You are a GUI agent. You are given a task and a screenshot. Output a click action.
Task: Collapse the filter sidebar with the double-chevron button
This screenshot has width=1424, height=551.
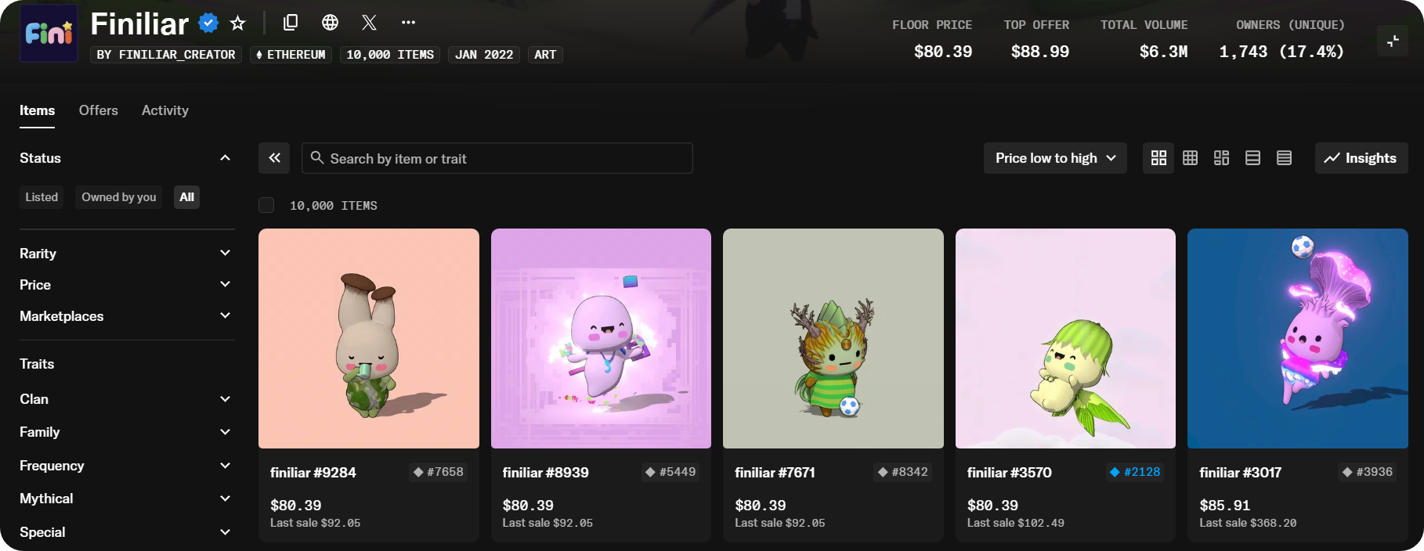274,158
